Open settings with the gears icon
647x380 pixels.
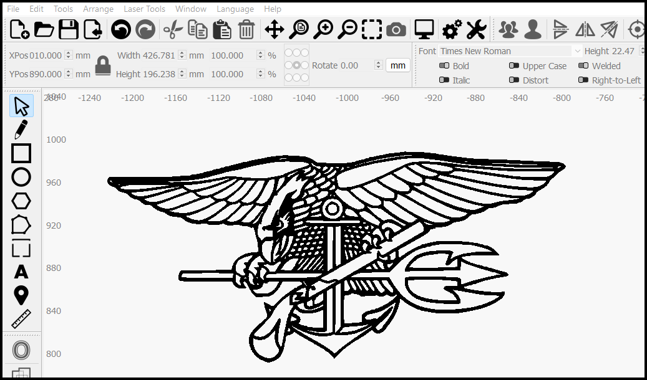coord(452,30)
